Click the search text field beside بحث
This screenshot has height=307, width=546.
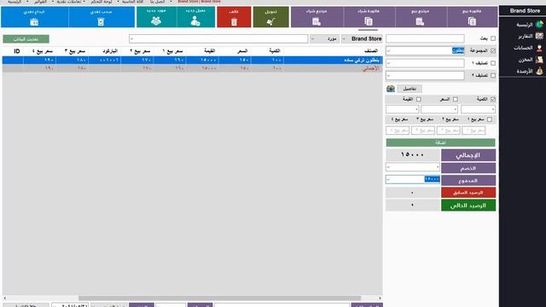pos(425,38)
